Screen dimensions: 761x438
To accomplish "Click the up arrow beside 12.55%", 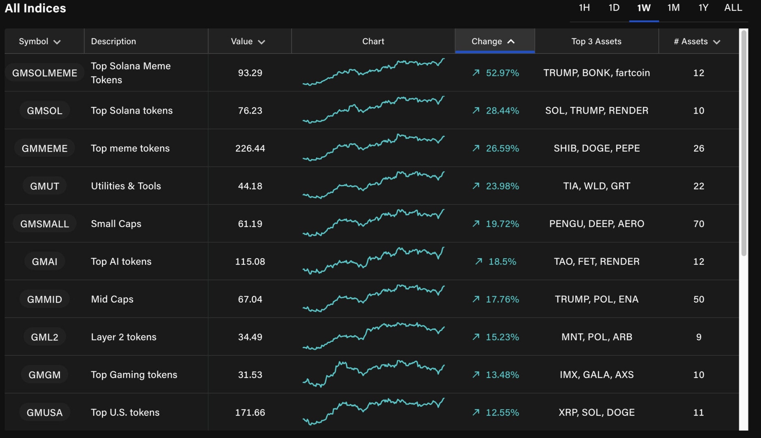I will (x=476, y=412).
